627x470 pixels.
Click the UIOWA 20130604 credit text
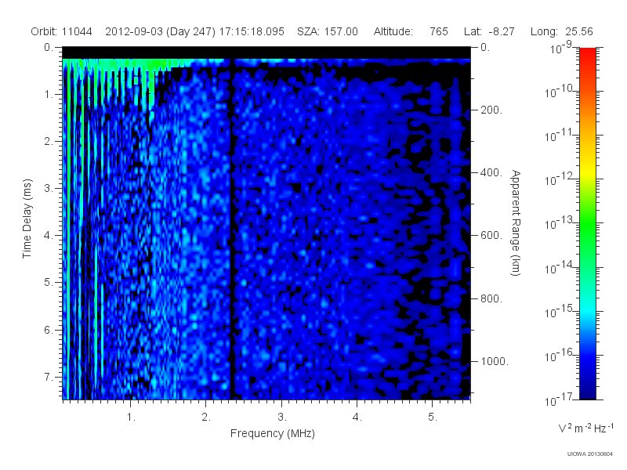590,454
